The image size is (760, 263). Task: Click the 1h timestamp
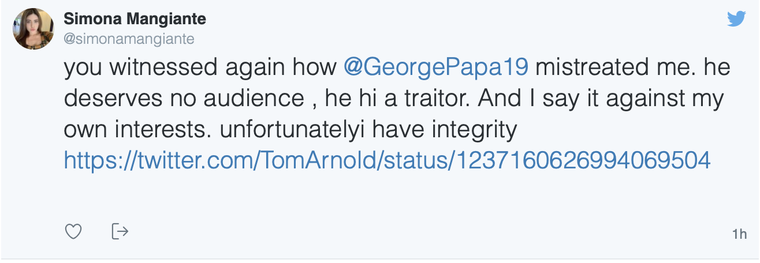point(739,234)
